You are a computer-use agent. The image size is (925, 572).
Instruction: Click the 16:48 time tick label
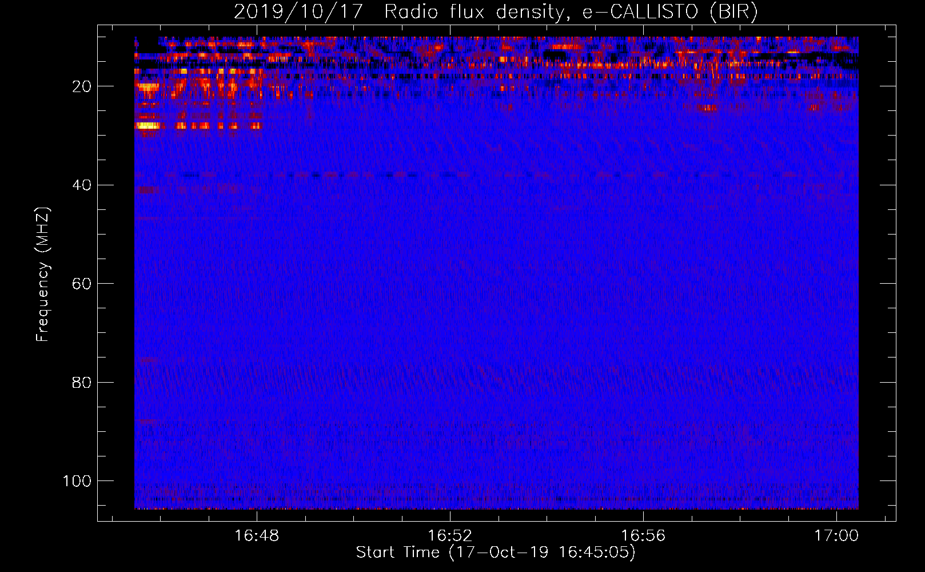[257, 536]
